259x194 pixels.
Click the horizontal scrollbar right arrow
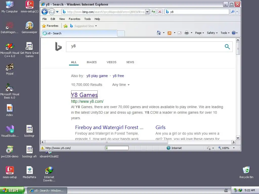click(233, 142)
